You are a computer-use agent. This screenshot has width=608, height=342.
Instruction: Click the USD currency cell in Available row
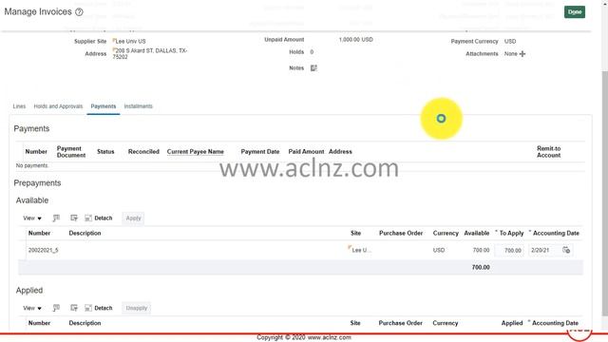coord(439,251)
